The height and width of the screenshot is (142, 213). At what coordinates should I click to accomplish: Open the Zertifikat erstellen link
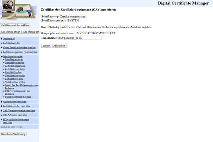coord(12,43)
